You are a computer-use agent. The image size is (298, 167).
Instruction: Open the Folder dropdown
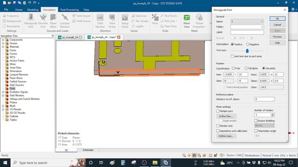coord(262,27)
